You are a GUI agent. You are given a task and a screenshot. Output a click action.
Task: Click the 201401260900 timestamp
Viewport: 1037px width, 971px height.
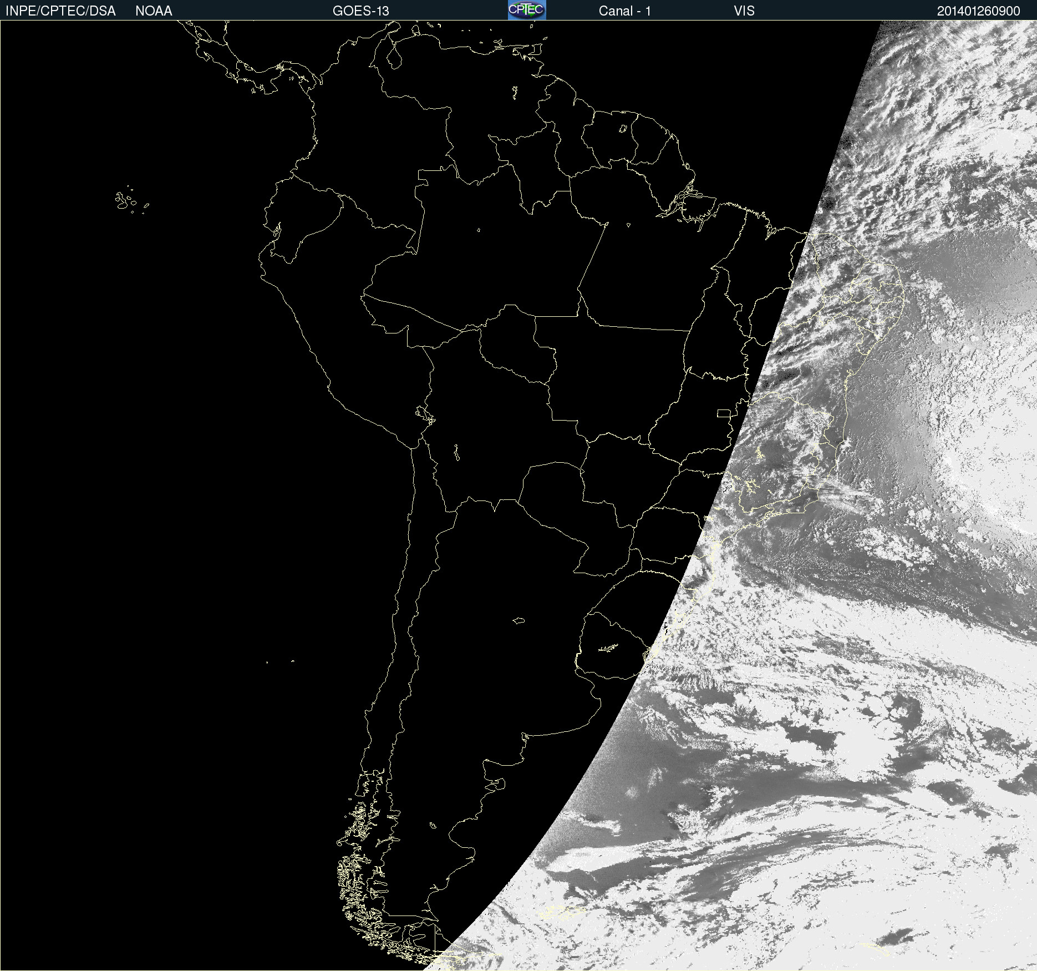[979, 11]
